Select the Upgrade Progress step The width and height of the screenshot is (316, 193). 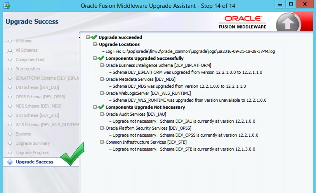[32, 153]
